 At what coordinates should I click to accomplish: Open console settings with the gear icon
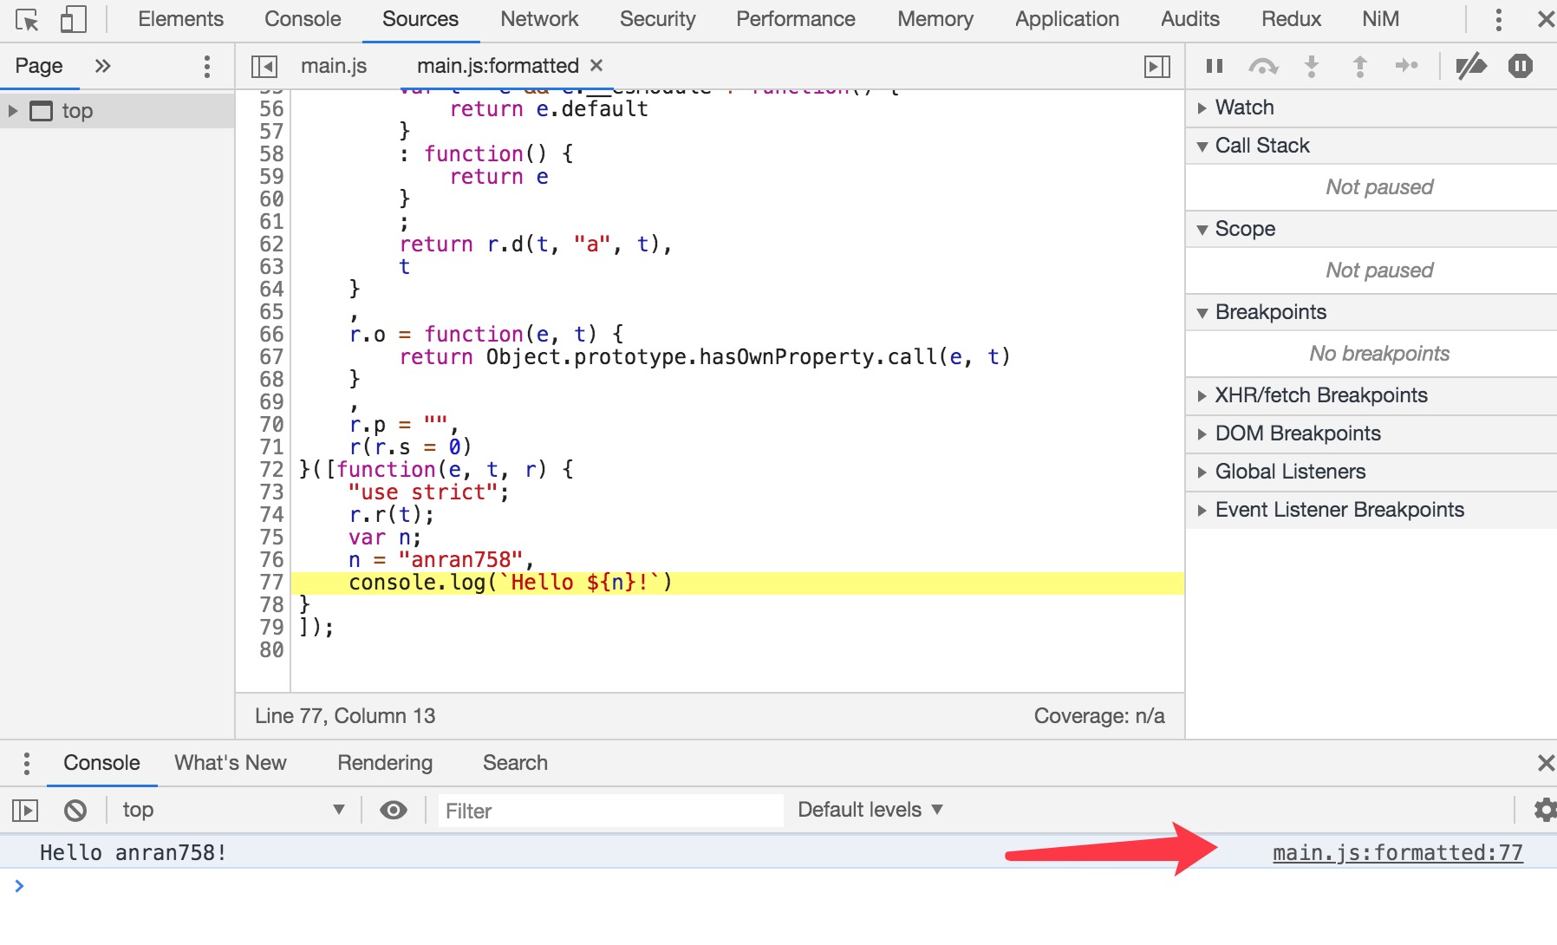tap(1544, 810)
